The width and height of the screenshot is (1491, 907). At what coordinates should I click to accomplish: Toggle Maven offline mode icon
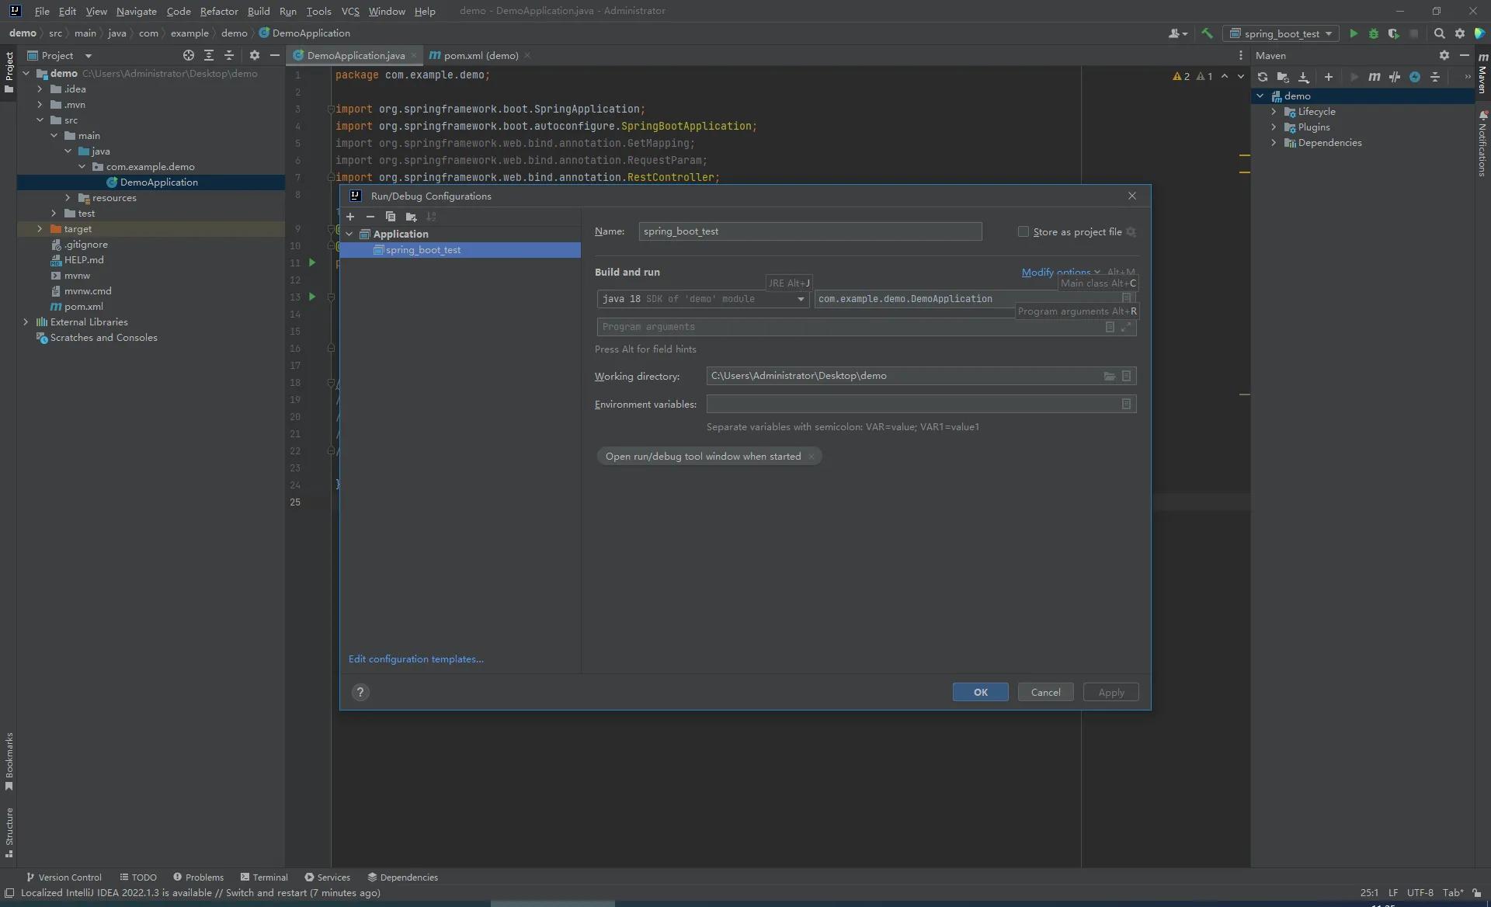tap(1394, 77)
